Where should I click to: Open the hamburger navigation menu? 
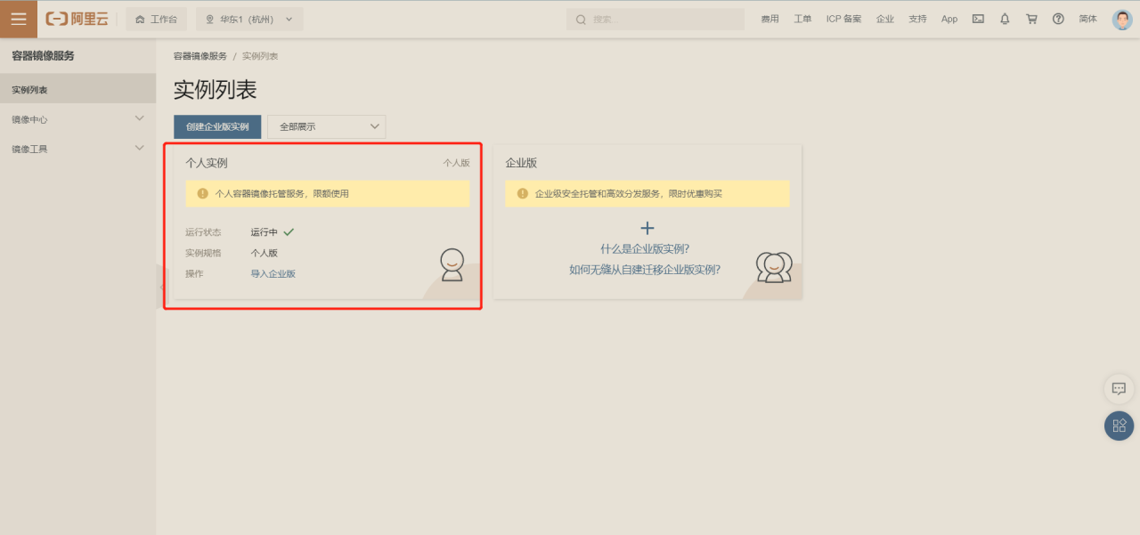(x=18, y=18)
